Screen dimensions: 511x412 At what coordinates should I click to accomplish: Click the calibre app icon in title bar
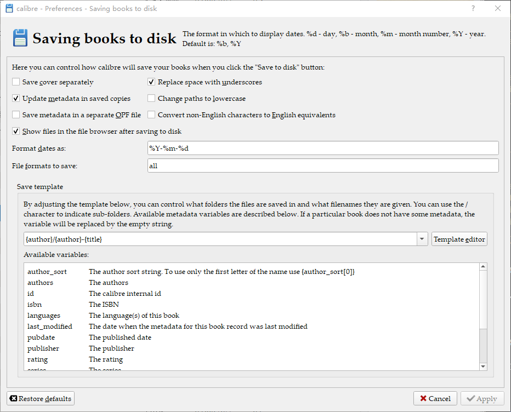[x=9, y=8]
